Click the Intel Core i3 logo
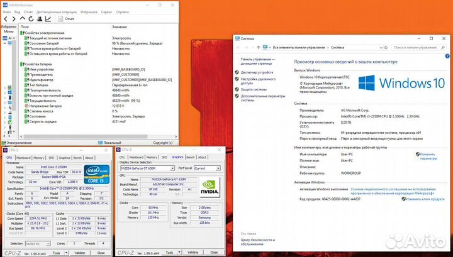Viewport: 453px width, 257px height. point(96,174)
